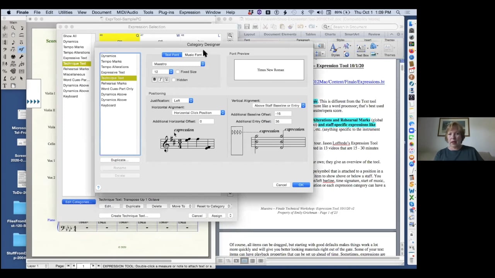This screenshot has height=278, width=495.
Task: Switch to the Text Font tab
Action: click(172, 55)
